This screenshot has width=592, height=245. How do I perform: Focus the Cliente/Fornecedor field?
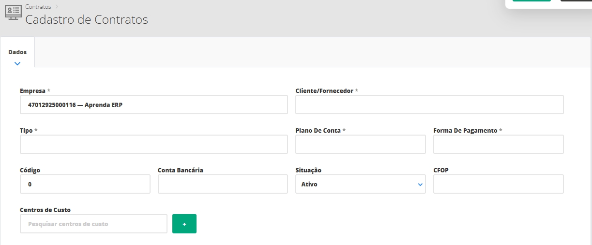(429, 105)
